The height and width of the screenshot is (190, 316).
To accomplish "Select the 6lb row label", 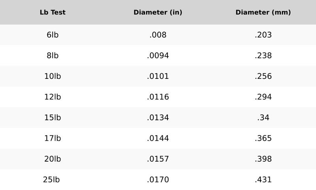I will click(x=53, y=35).
